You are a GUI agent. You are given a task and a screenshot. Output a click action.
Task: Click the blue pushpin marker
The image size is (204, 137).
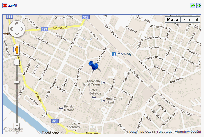click(94, 66)
